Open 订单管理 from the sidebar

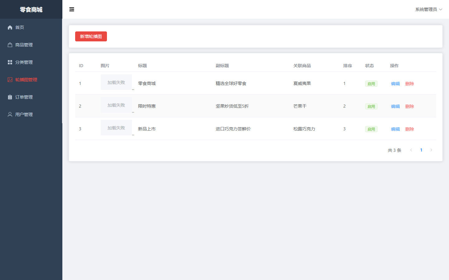tap(31, 97)
